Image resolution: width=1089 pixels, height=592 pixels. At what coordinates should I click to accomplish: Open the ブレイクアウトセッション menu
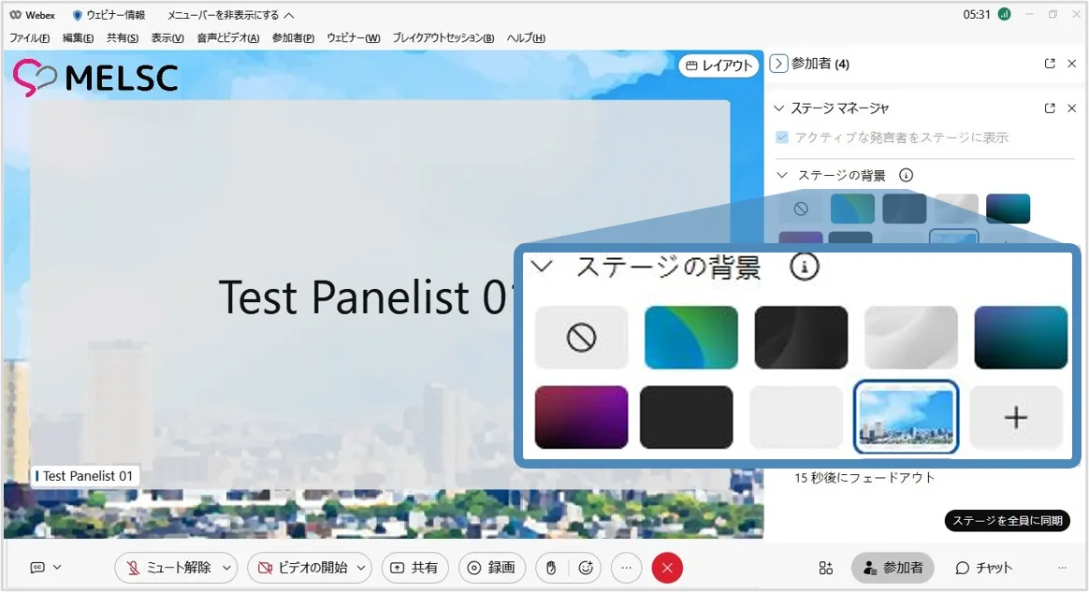[443, 38]
